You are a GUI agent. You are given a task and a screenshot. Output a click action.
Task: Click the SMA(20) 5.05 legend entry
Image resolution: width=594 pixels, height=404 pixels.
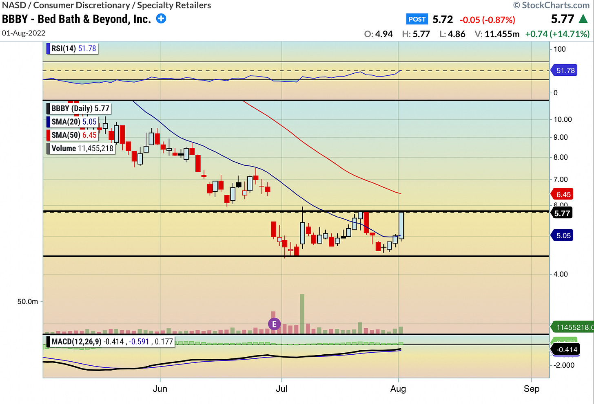point(72,122)
